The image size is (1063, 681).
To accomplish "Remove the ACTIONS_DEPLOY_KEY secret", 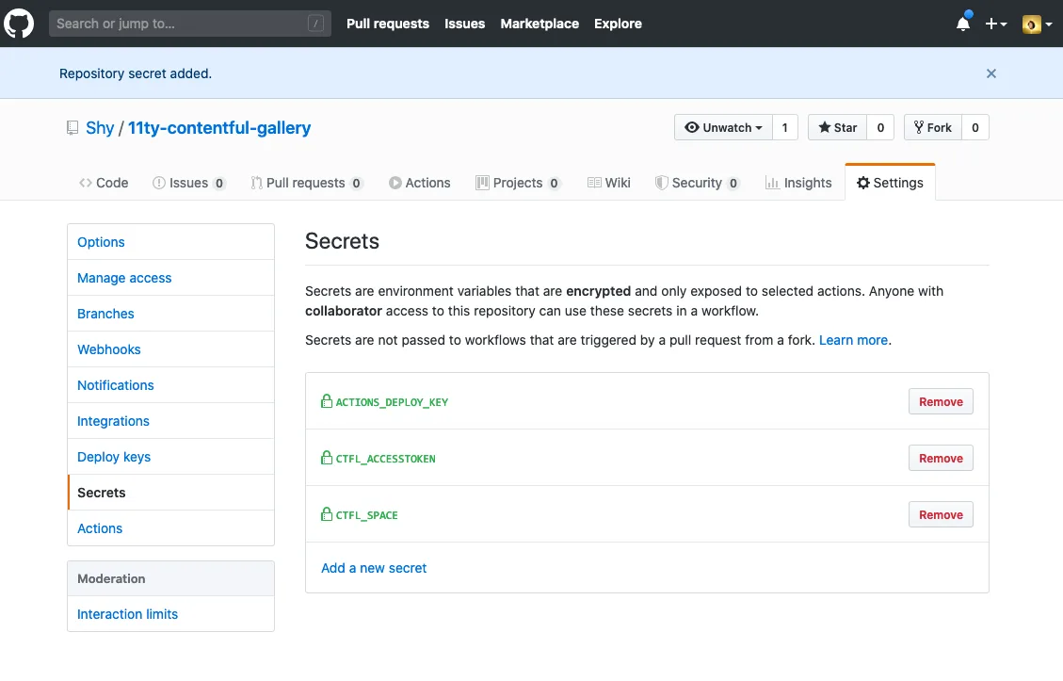I will [941, 401].
